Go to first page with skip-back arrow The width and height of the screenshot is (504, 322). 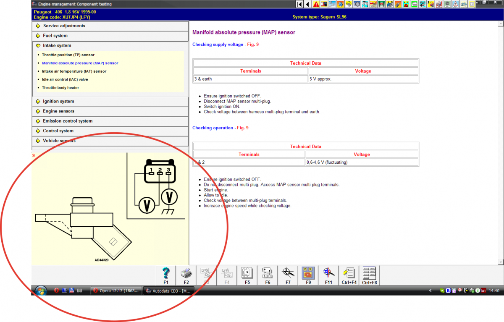pyautogui.click(x=299, y=4)
